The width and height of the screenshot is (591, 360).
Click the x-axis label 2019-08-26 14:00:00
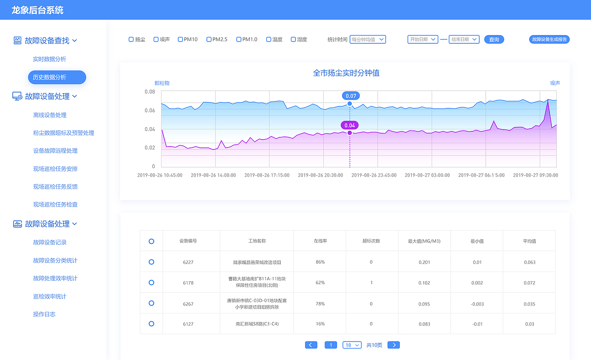213,175
